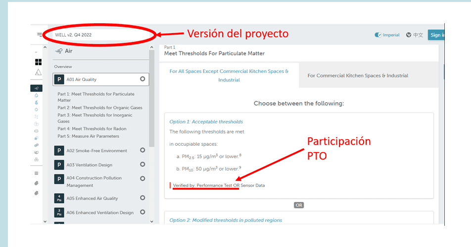The height and width of the screenshot is (247, 471).
Task: Expand the A03 Ventilation Design feature
Action: pyautogui.click(x=90, y=165)
